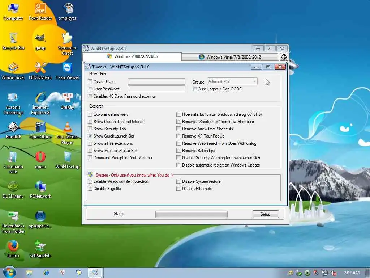370x278 pixels.
Task: Open the Explorer folder taskbar icon
Action: tap(29, 273)
